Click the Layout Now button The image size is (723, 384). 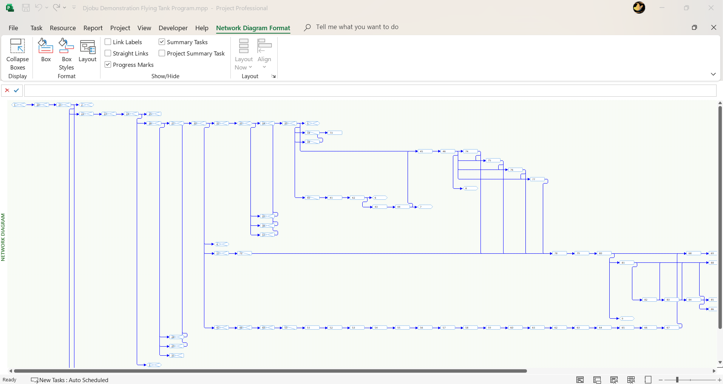pos(244,54)
